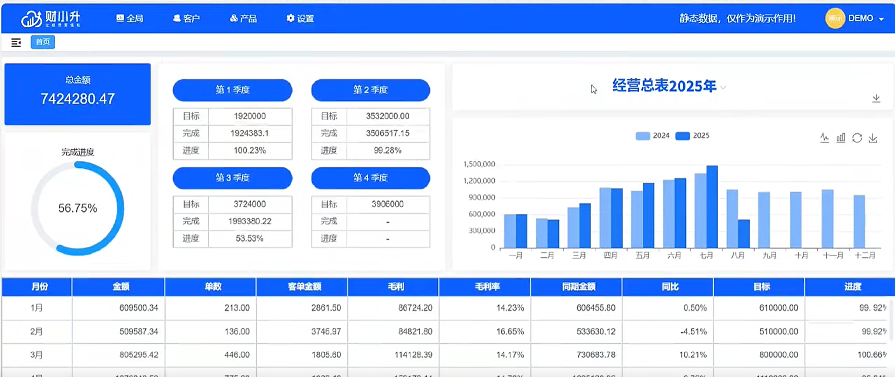Open the 客户 menu
The width and height of the screenshot is (895, 377).
tap(186, 19)
